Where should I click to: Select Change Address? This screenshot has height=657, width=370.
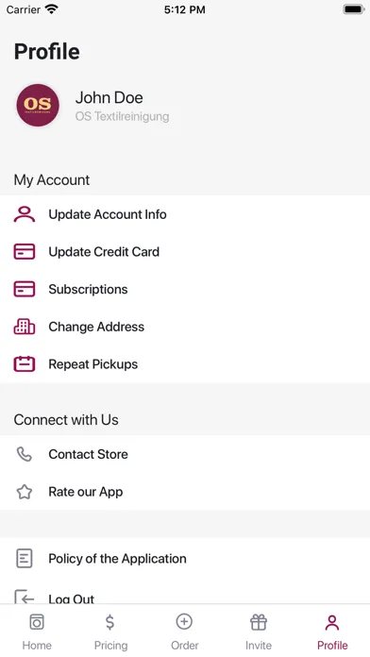coord(185,327)
